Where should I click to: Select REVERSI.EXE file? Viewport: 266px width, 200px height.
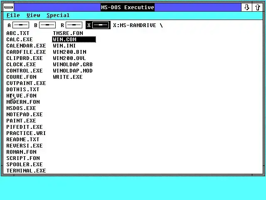pyautogui.click(x=25, y=146)
